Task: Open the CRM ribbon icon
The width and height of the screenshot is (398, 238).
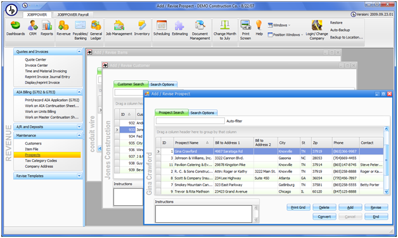Action: tap(33, 28)
